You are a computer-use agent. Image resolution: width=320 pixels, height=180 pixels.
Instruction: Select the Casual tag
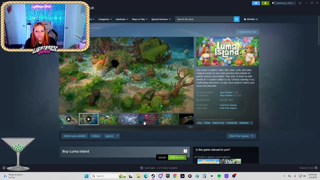(x=207, y=123)
